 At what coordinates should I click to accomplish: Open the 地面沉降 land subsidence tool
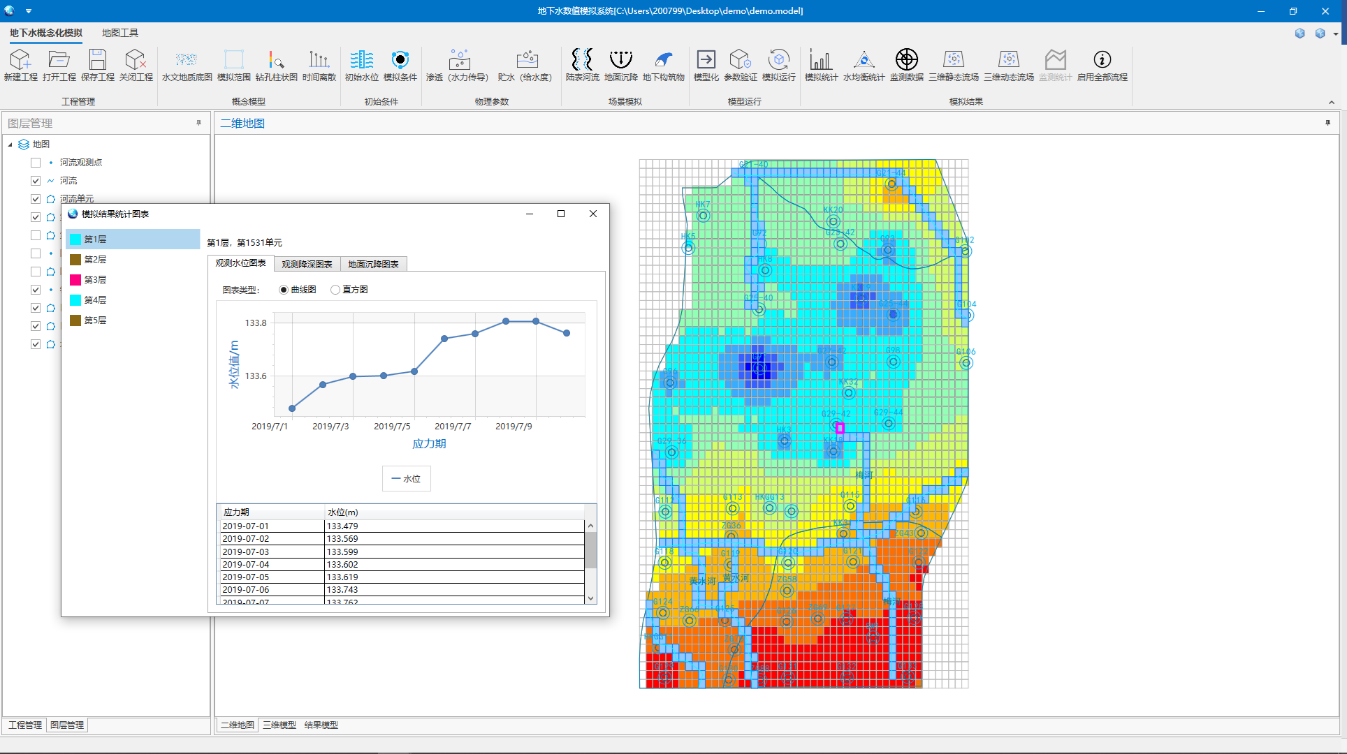pyautogui.click(x=620, y=61)
